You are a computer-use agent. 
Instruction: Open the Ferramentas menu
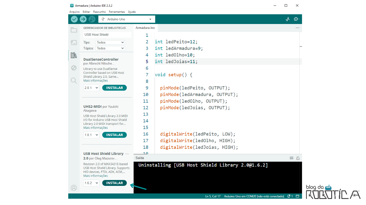pos(117,12)
